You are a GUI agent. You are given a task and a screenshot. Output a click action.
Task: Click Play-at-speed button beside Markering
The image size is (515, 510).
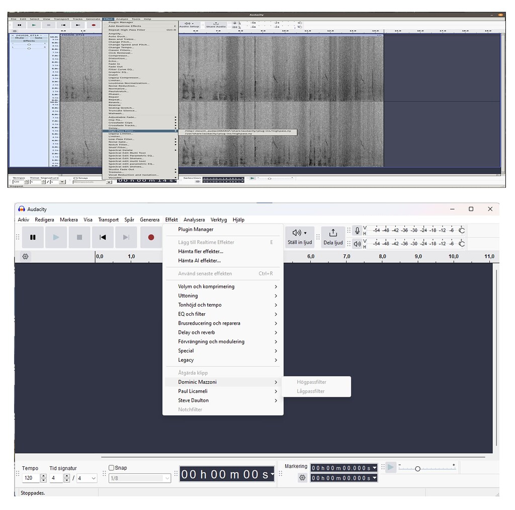click(390, 467)
